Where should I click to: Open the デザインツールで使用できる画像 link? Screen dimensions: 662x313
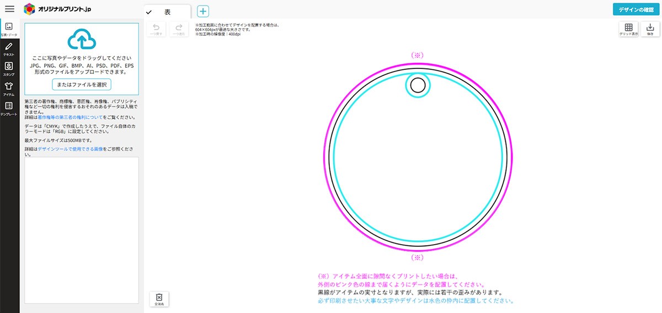click(x=70, y=149)
